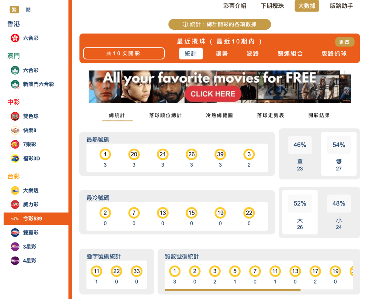This screenshot has width=371, height=299.
Task: Click the CLICK HERE banner link
Action: click(213, 94)
